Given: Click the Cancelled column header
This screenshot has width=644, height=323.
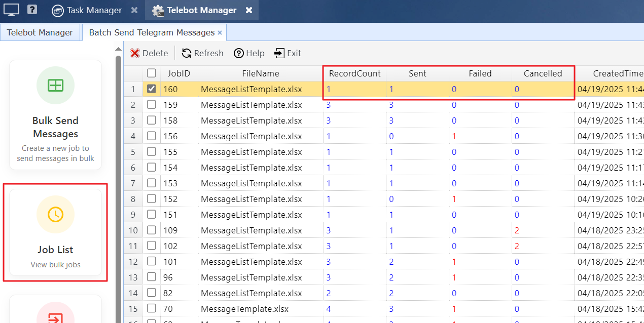Looking at the screenshot, I should point(543,73).
